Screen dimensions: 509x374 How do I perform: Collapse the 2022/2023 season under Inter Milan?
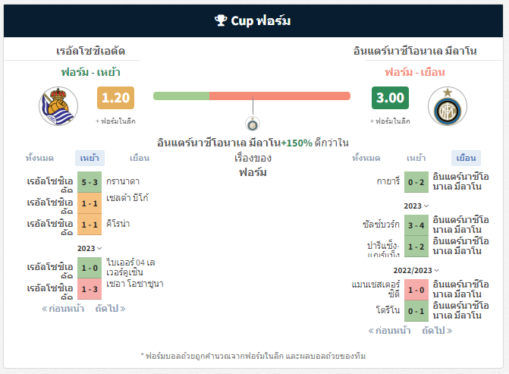click(x=416, y=270)
